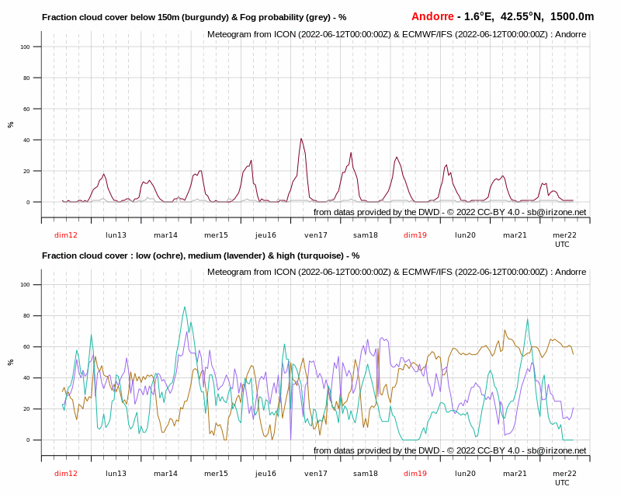
Task: Click 'lun20' label under the bottom chart
Action: point(465,473)
